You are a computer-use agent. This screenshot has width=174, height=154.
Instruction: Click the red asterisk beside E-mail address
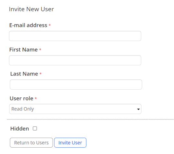(x=50, y=25)
